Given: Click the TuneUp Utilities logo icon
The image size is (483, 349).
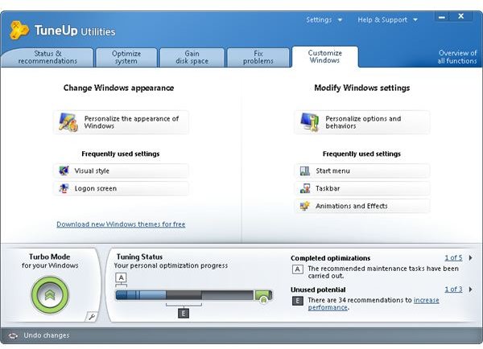Looking at the screenshot, I should pyautogui.click(x=19, y=31).
